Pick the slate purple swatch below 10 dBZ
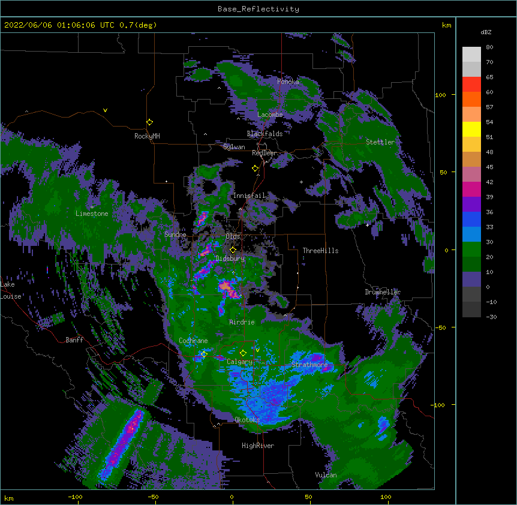The image size is (517, 505). (471, 279)
